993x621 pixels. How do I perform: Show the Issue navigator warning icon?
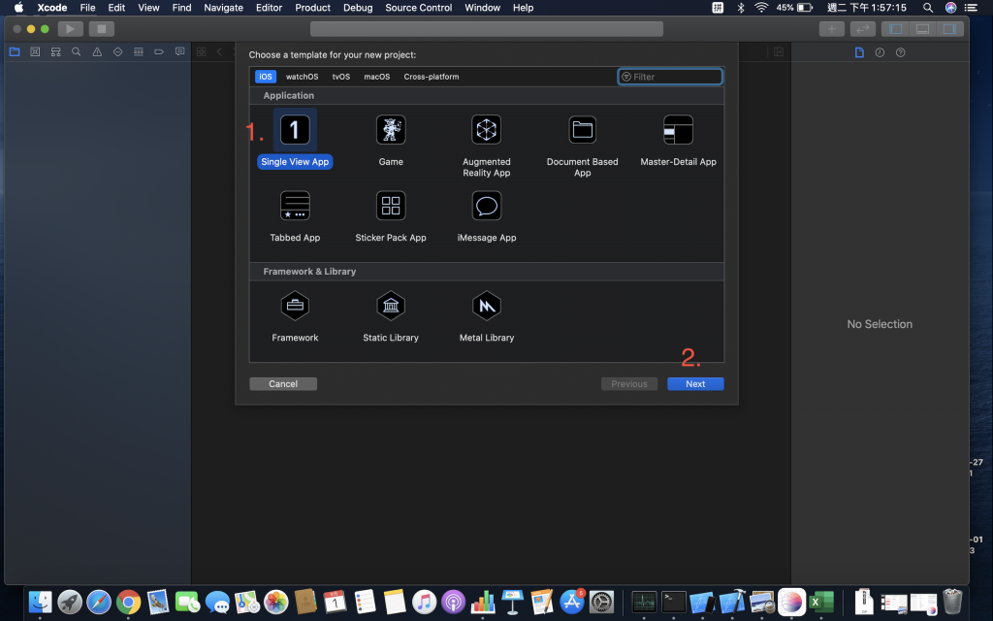tap(97, 52)
